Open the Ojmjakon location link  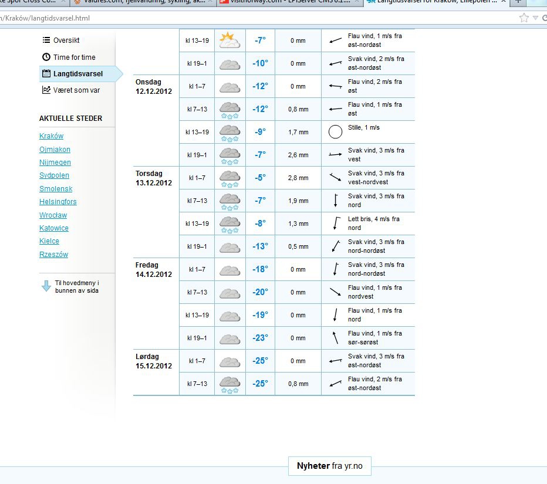(55, 149)
